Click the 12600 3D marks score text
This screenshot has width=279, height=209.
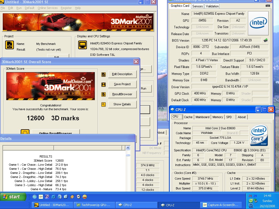pyautogui.click(x=53, y=118)
